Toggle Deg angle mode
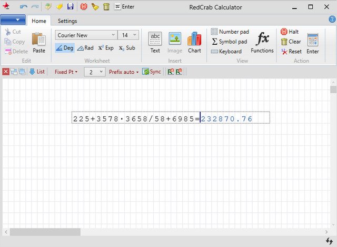Viewport: 337px width, 247px height. pos(65,48)
